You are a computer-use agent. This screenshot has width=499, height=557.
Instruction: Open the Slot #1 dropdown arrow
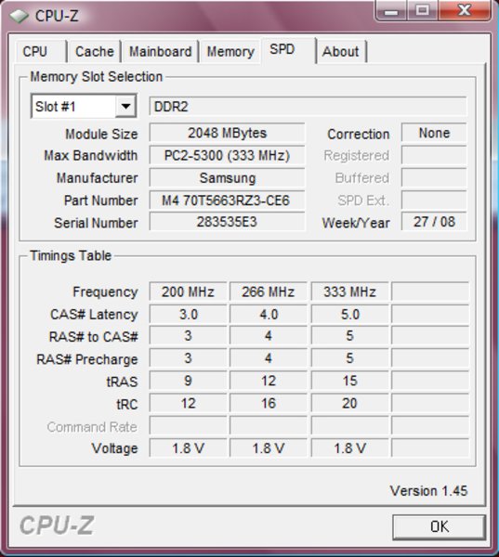point(125,106)
